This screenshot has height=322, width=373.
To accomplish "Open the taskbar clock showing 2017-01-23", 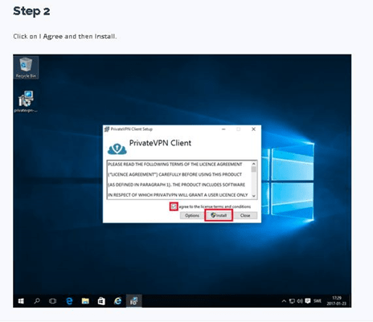I will click(x=337, y=301).
